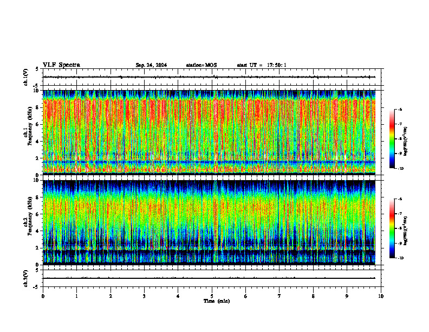Click the ch.1 voltage waveform trace
Image resolution: width=429 pixels, height=332 pixels.
pos(209,77)
